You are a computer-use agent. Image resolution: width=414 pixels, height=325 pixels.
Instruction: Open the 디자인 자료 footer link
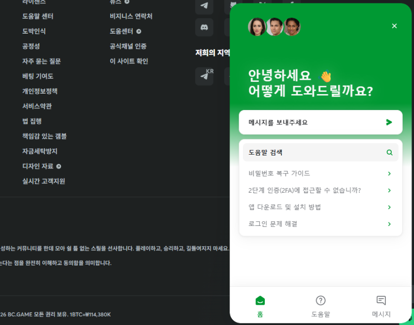(38, 166)
